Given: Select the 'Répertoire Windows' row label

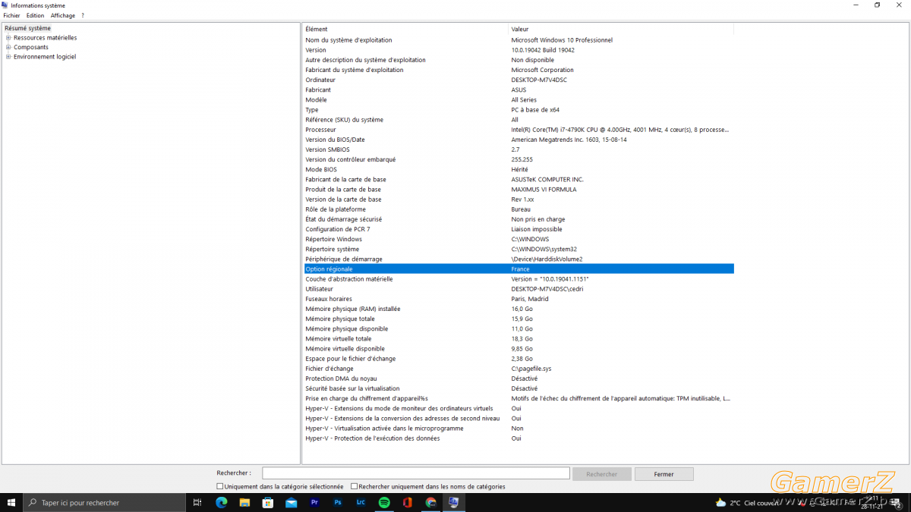Looking at the screenshot, I should (334, 239).
